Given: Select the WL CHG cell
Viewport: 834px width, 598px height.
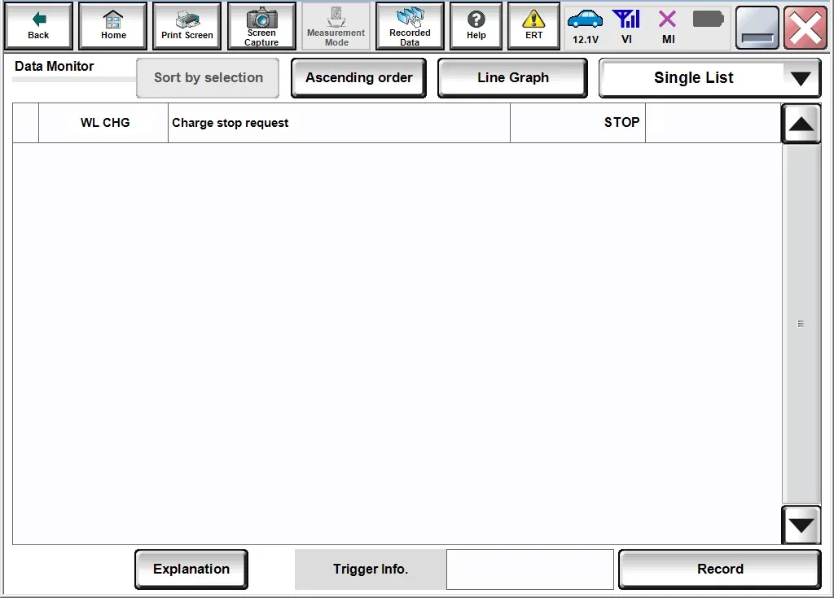Looking at the screenshot, I should click(x=103, y=123).
